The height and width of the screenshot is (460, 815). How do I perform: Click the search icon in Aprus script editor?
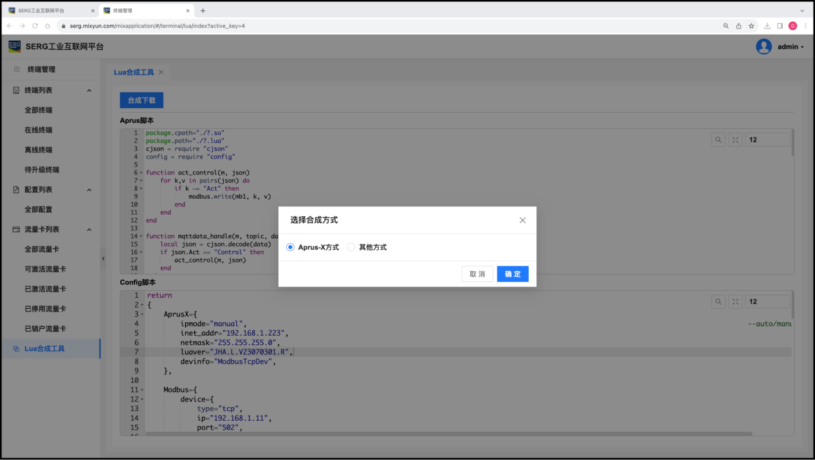point(719,140)
